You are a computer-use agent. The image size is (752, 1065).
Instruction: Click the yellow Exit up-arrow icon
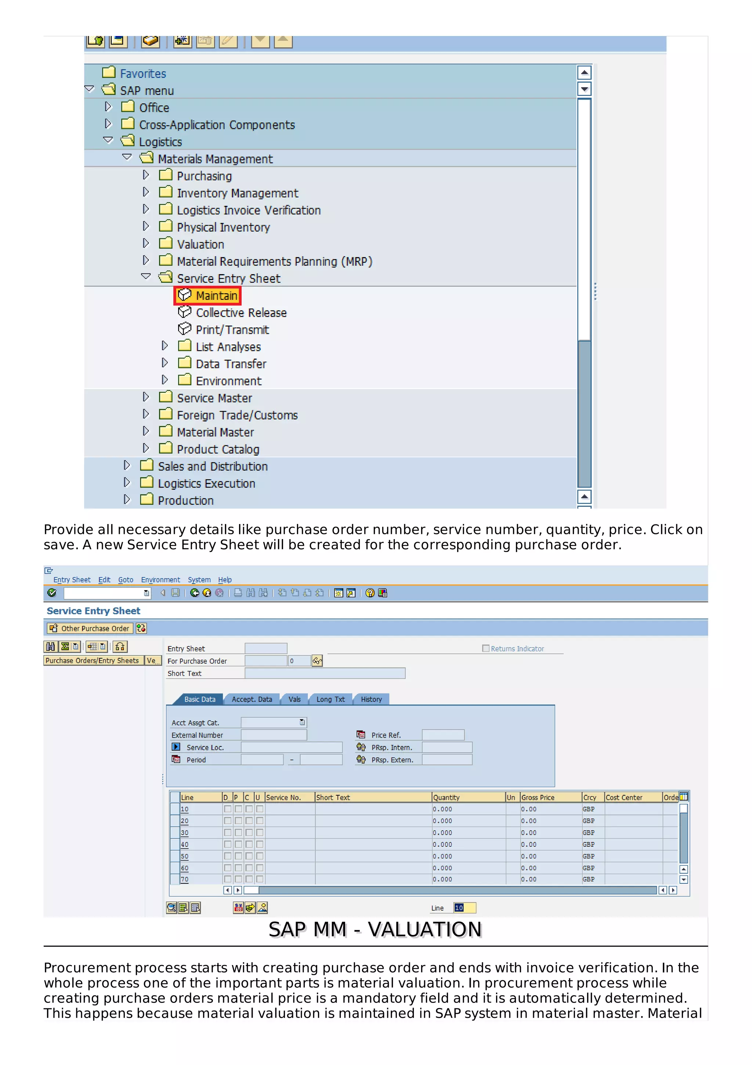click(x=207, y=592)
